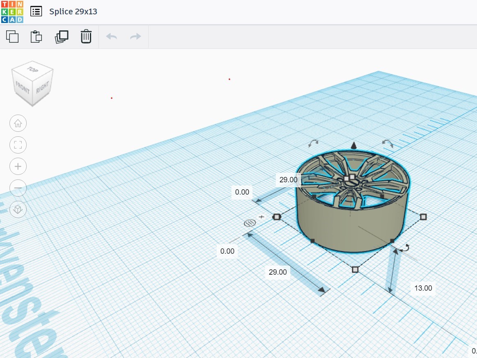
Task: Fit all objects in view
Action: point(18,145)
